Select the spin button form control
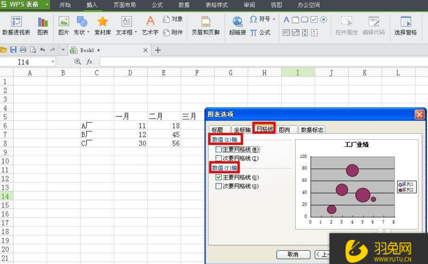This screenshot has width=428, height=264. 305,33
